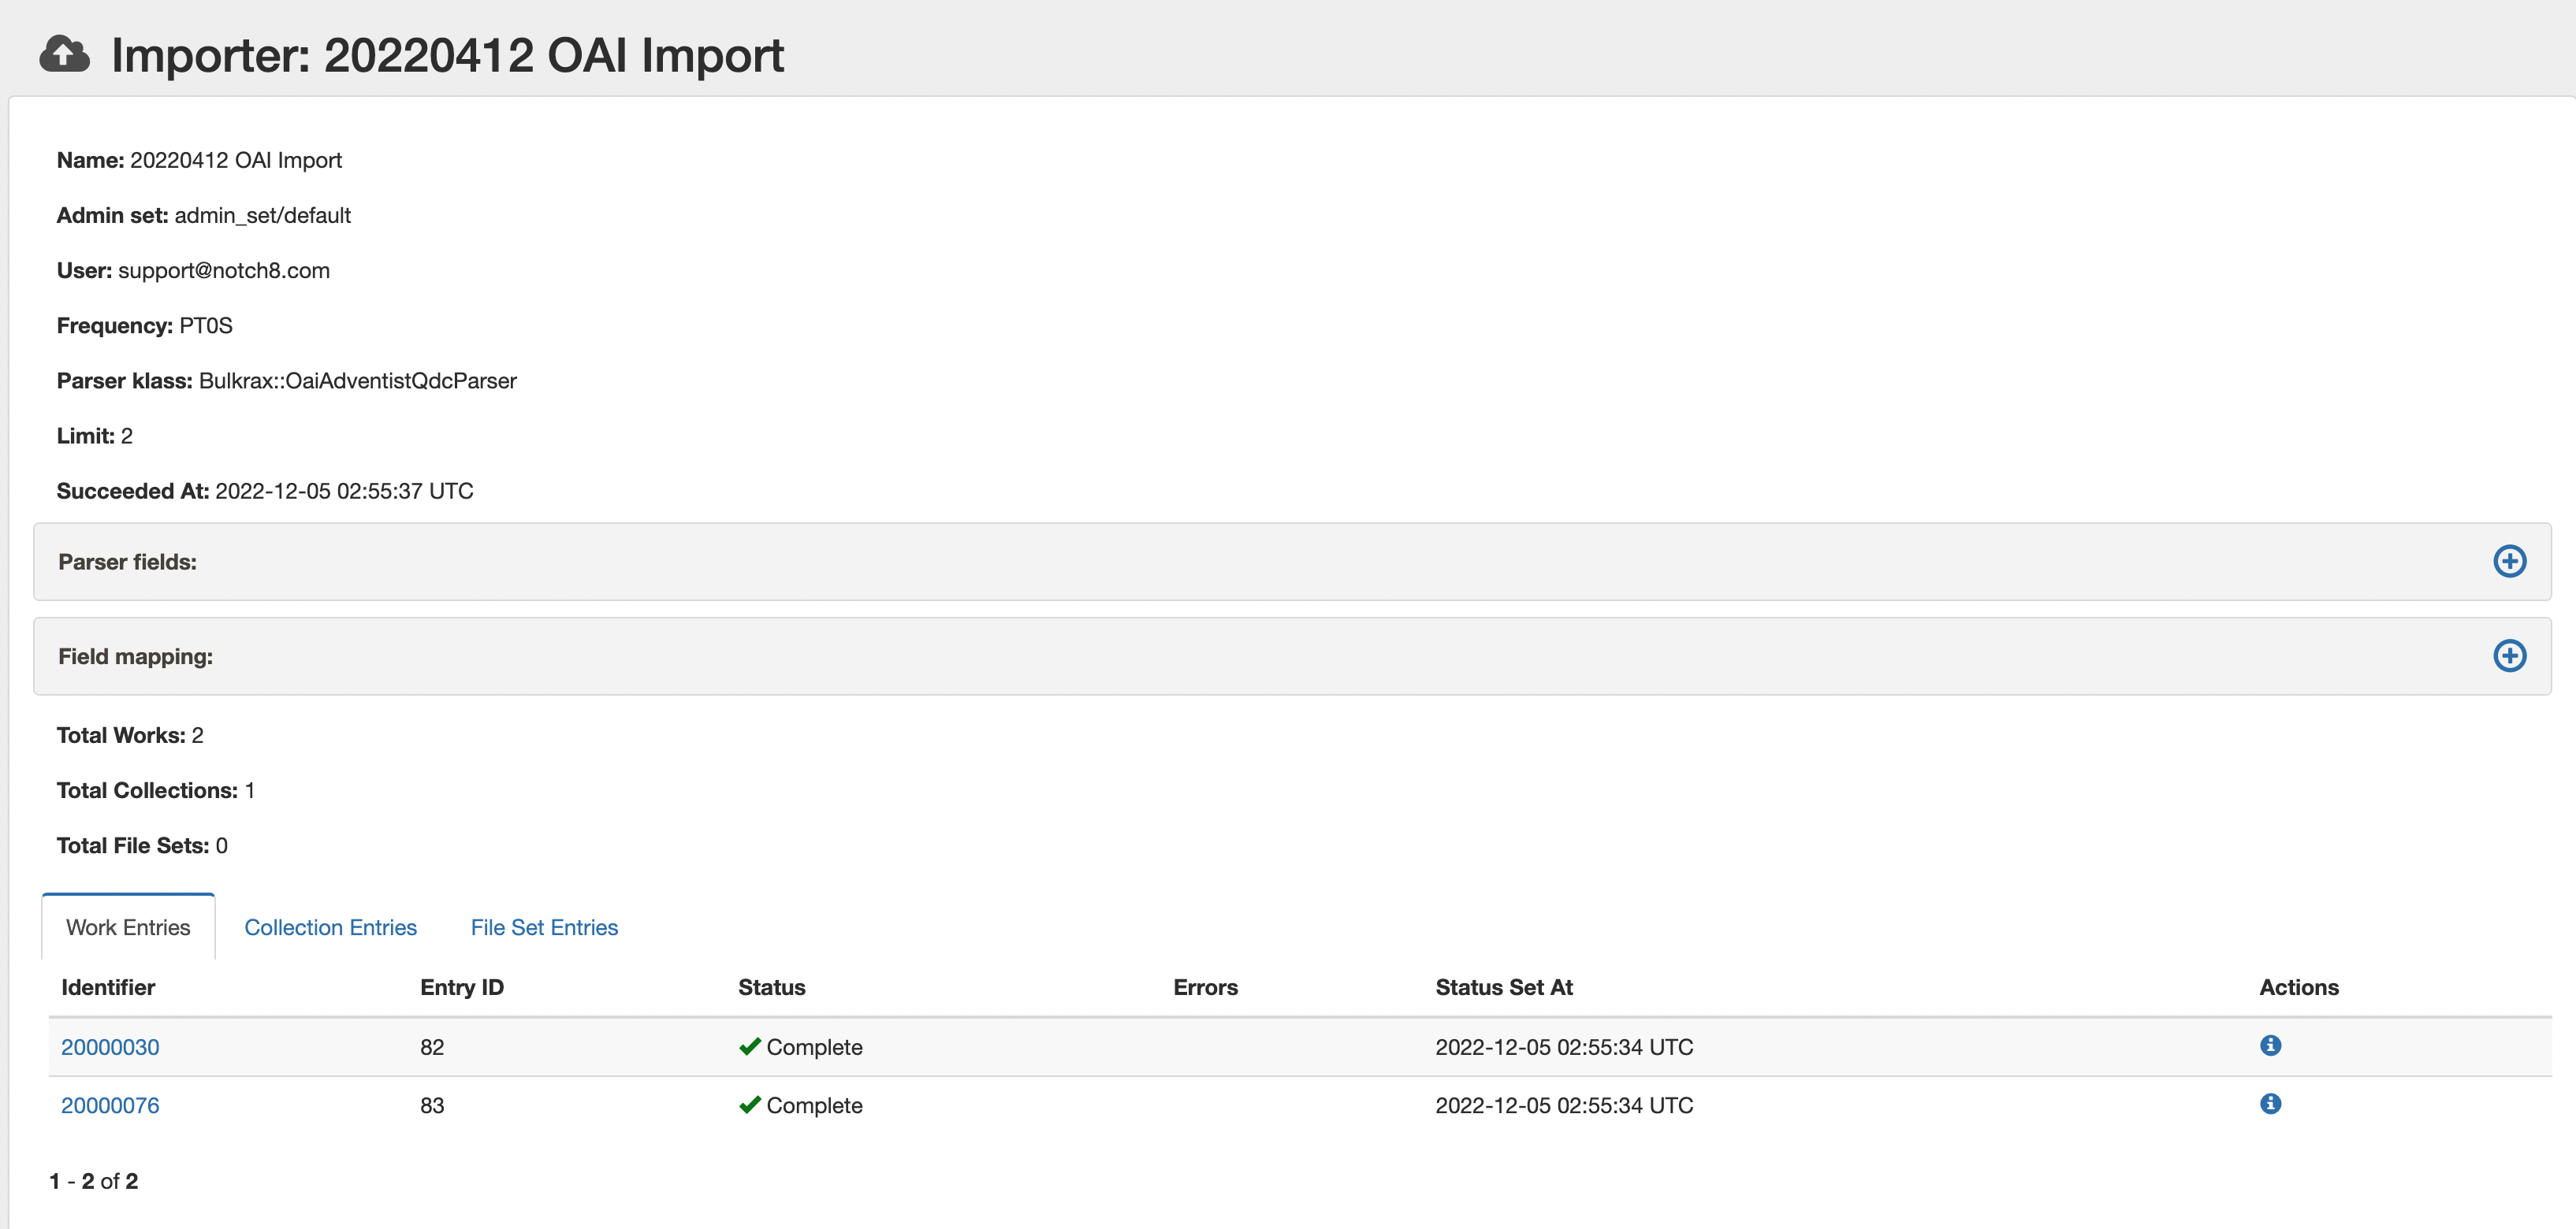Open entry 20000076 details

pyautogui.click(x=110, y=1104)
